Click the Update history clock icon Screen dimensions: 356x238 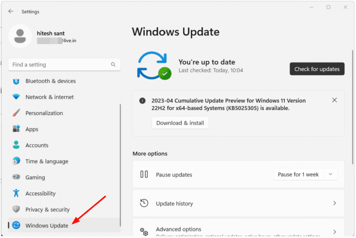(144, 203)
